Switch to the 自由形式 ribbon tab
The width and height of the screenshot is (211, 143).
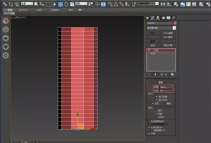(23, 10)
